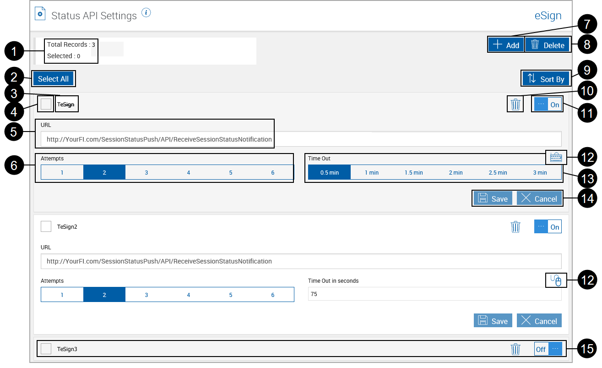Click Save in the TeSign2 record
Image resolution: width=602 pixels, height=368 pixels.
(493, 320)
